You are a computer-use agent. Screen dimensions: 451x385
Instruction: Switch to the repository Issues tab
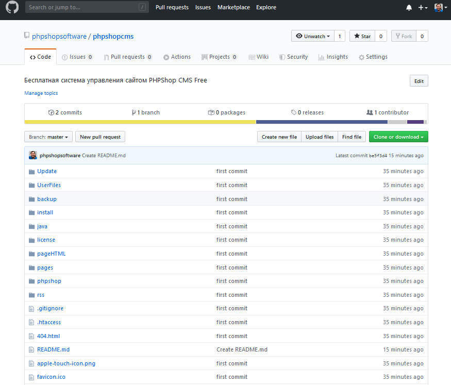point(77,57)
